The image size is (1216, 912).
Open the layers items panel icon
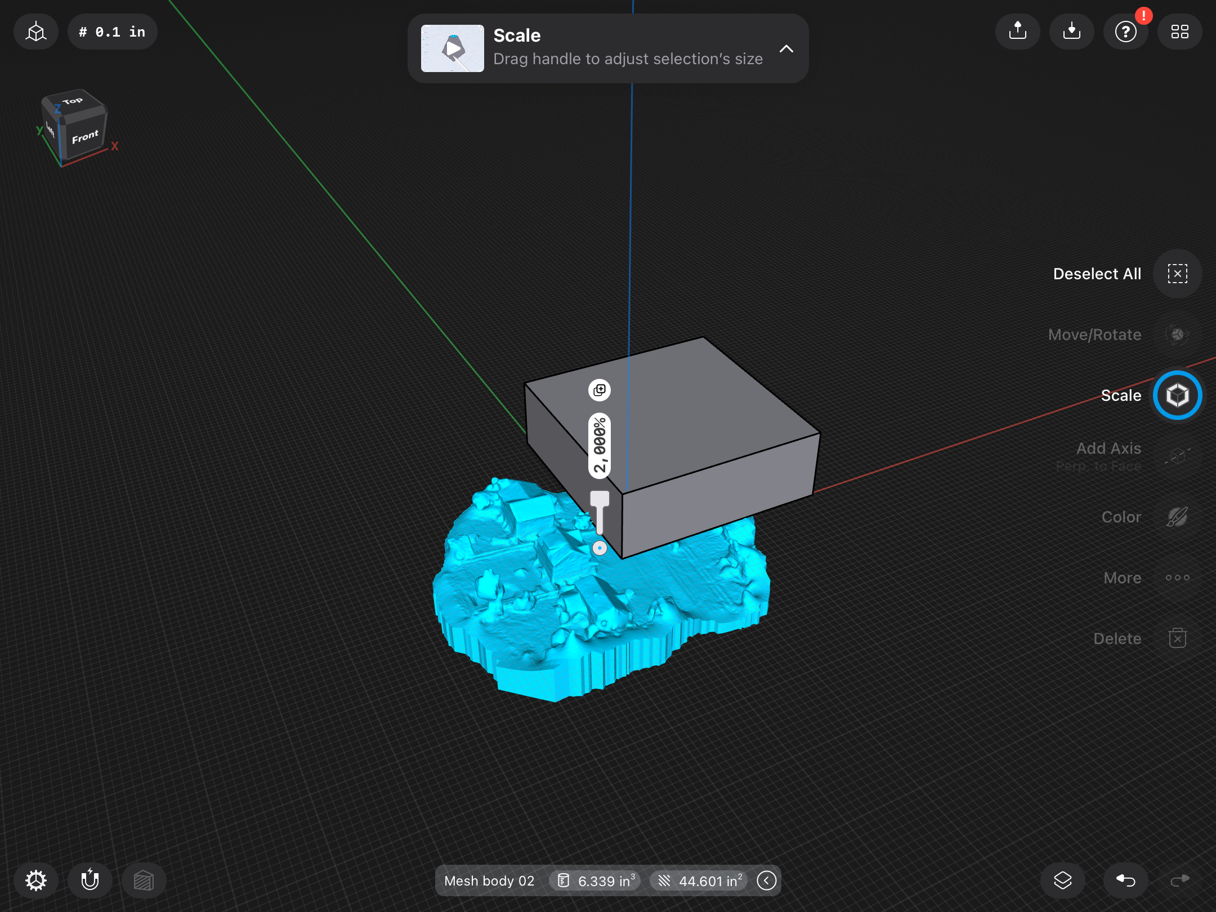(x=1062, y=880)
